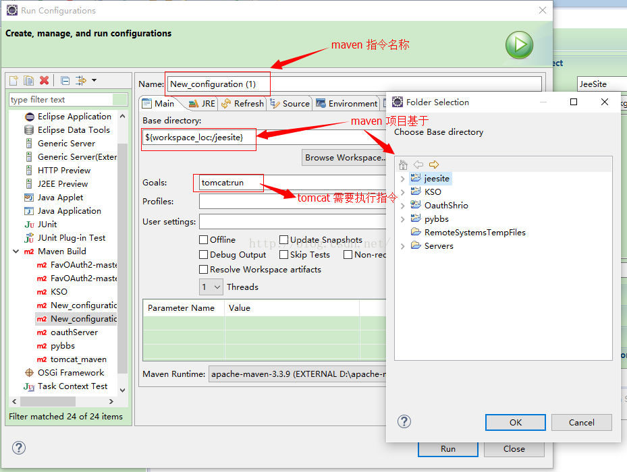The image size is (627, 472).
Task: Switch to Source tab
Action: point(290,104)
